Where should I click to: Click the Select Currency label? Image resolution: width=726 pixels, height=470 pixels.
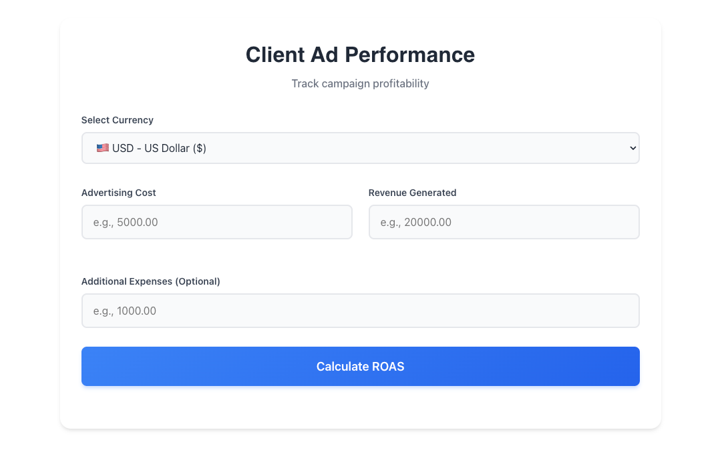pyautogui.click(x=118, y=120)
